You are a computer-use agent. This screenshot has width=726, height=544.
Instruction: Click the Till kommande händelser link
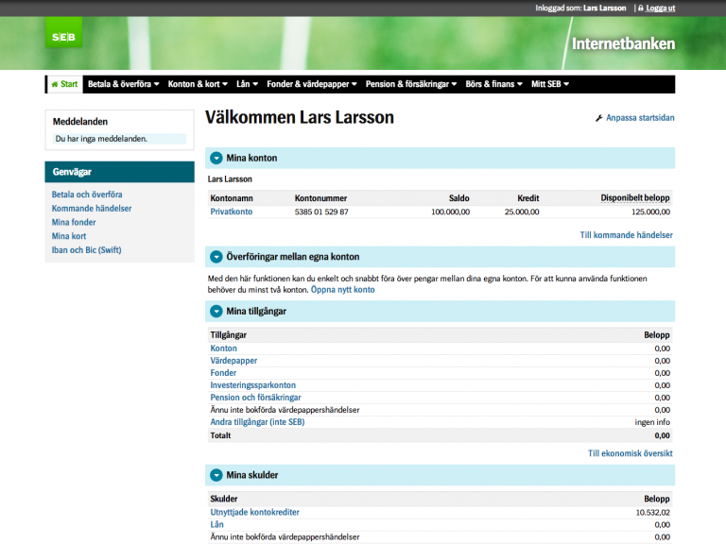pyautogui.click(x=627, y=235)
